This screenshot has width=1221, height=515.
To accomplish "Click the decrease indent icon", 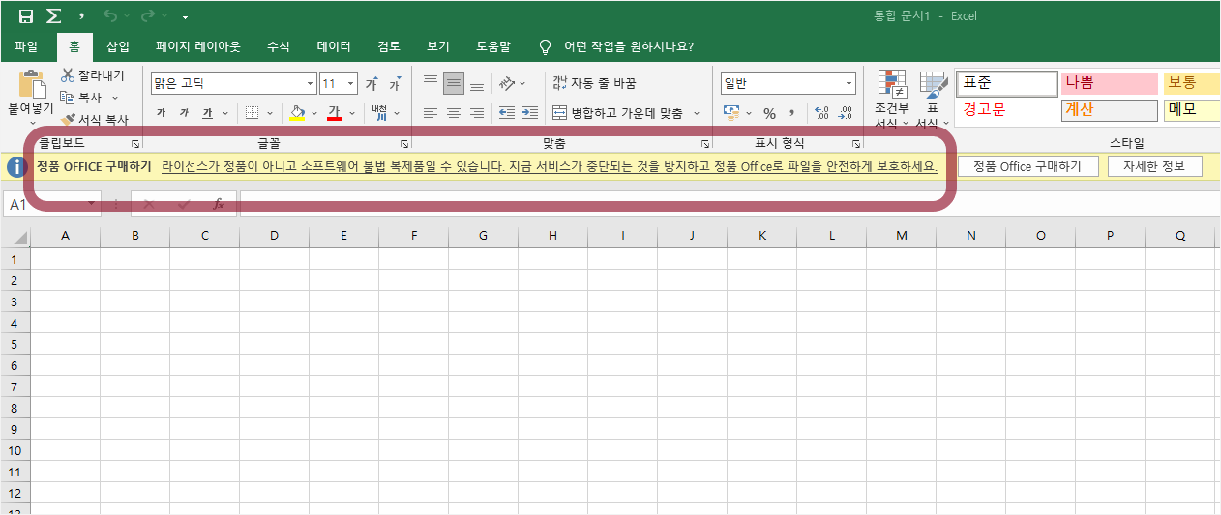I will coord(507,113).
